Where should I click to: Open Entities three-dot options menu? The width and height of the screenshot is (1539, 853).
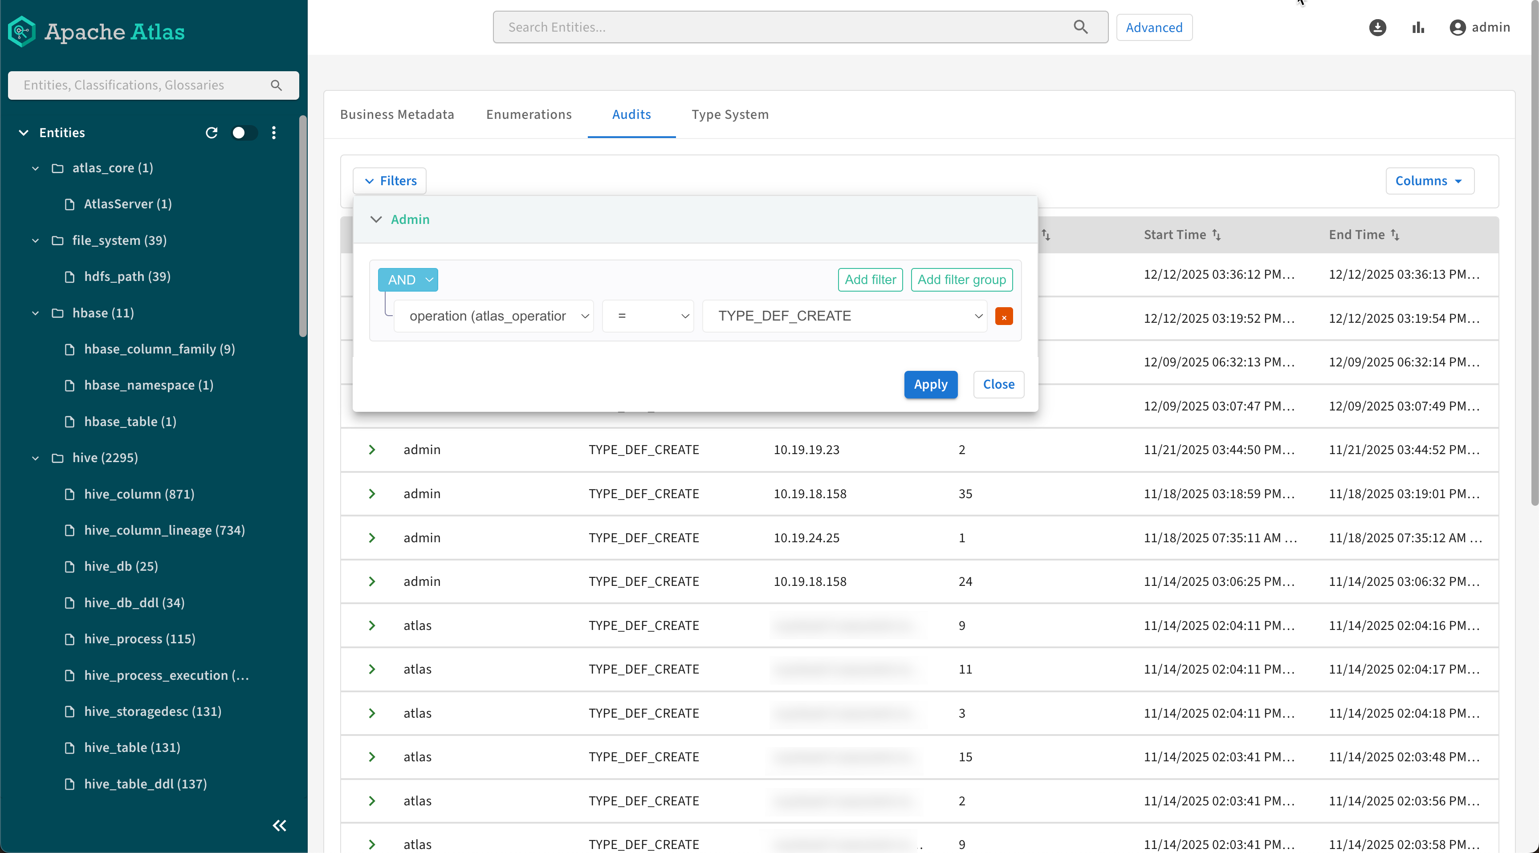(273, 133)
